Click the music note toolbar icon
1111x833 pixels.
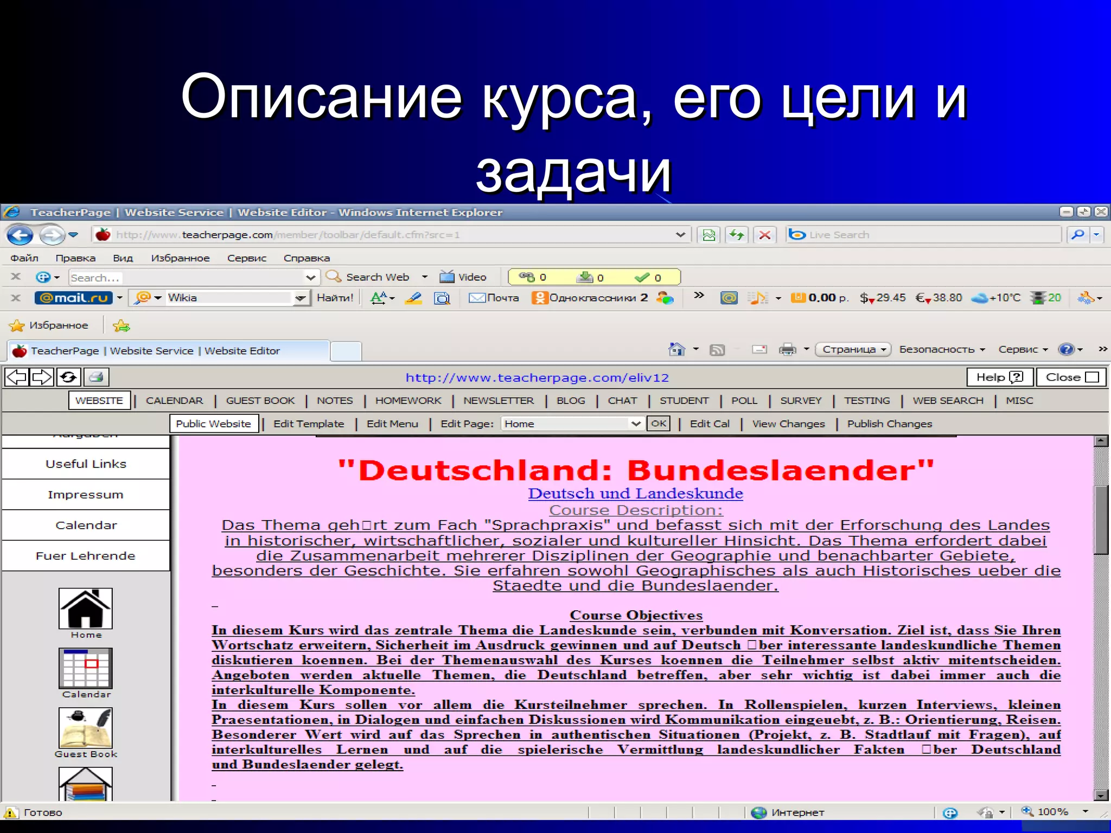coord(758,298)
